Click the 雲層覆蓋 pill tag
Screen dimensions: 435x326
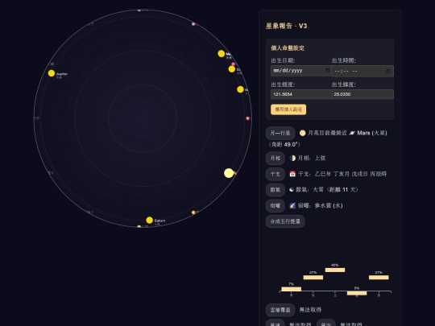(280, 310)
